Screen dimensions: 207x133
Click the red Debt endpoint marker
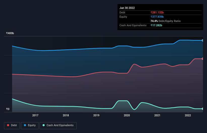(x=203, y=59)
